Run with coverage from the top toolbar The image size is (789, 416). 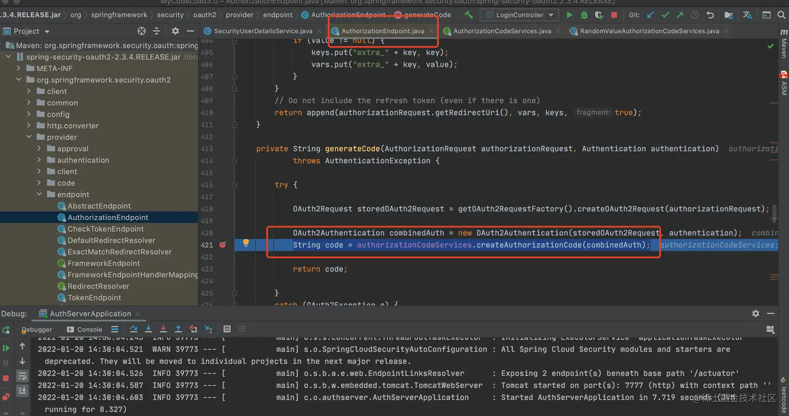[599, 15]
